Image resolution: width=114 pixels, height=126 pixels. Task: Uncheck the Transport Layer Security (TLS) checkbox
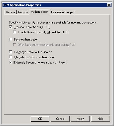pyautogui.click(x=10, y=27)
